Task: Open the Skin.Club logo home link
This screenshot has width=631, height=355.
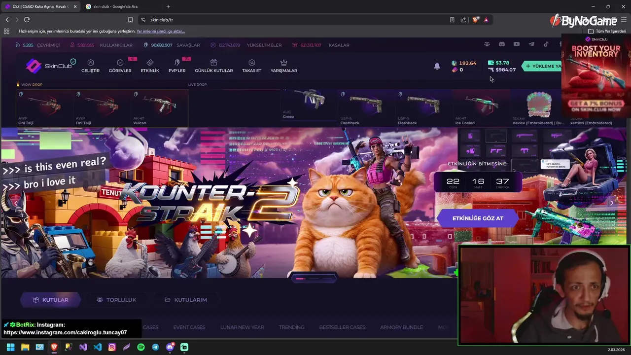Action: 49,66
